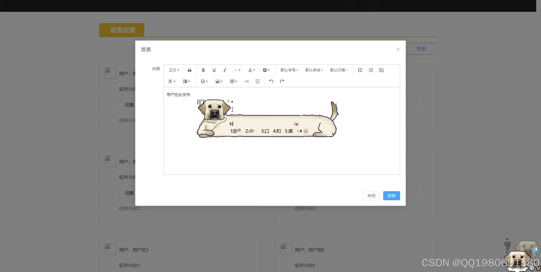Open the insert image menu
The height and width of the screenshot is (272, 541).
click(219, 81)
